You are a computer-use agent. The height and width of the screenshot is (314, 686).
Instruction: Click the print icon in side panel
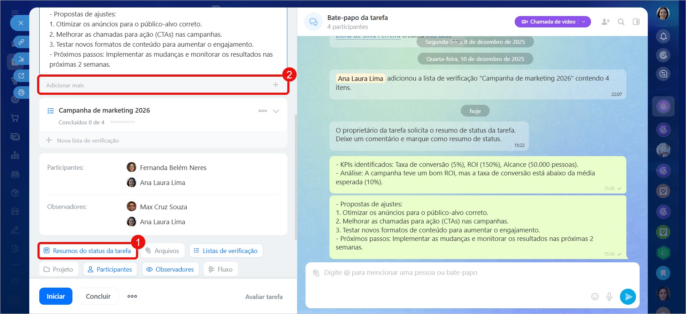21,93
